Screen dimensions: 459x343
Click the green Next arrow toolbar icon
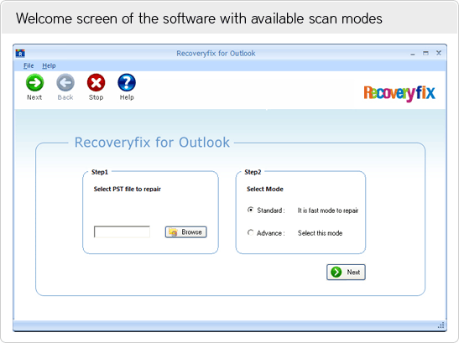click(x=35, y=83)
